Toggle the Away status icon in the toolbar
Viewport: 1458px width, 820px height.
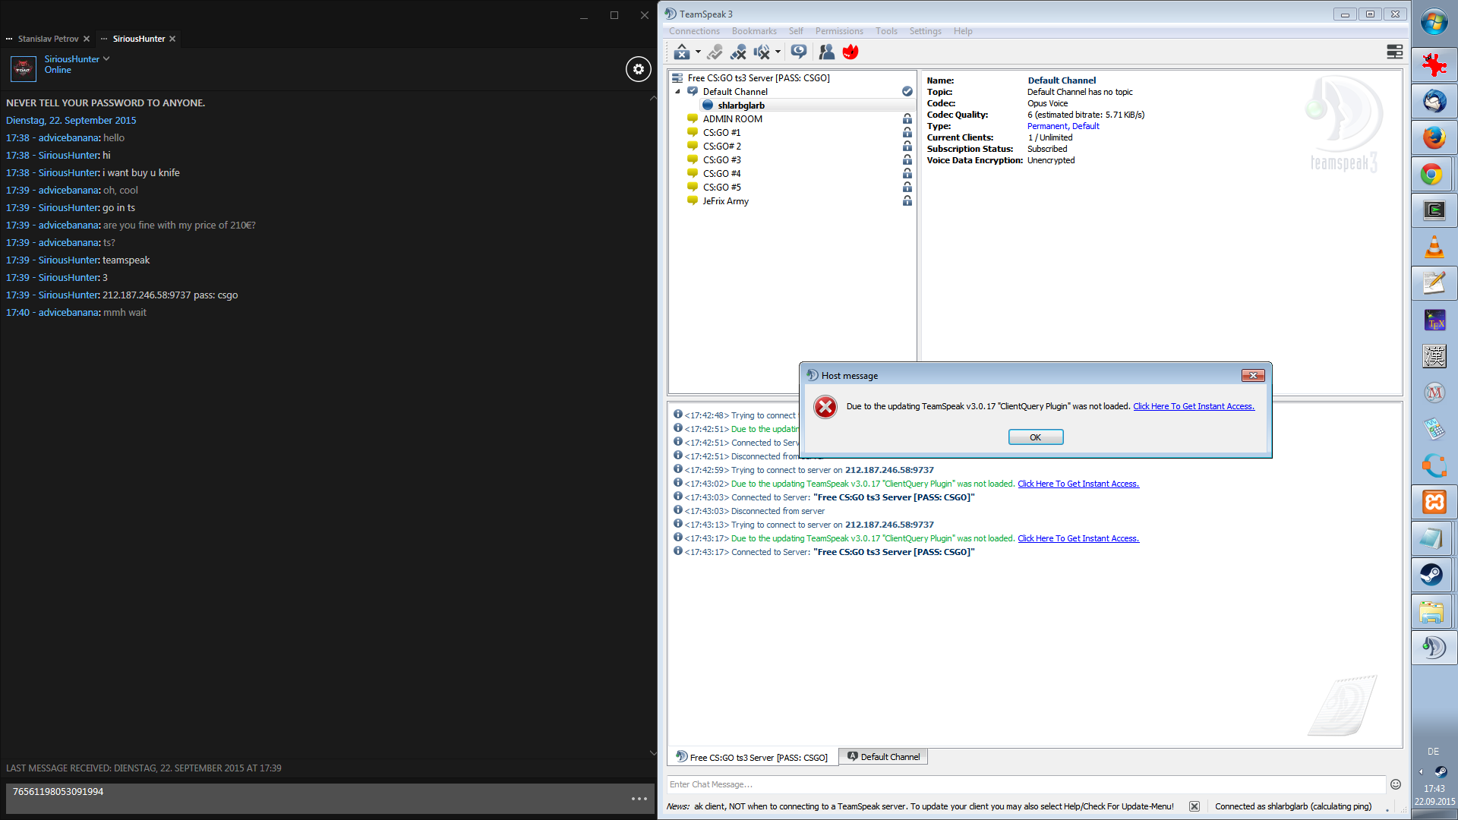pos(681,52)
